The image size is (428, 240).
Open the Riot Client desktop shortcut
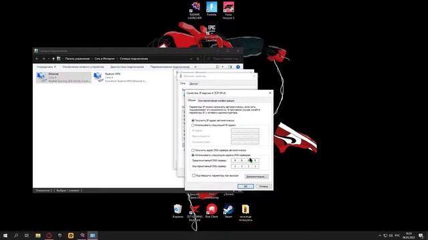[x=211, y=211]
